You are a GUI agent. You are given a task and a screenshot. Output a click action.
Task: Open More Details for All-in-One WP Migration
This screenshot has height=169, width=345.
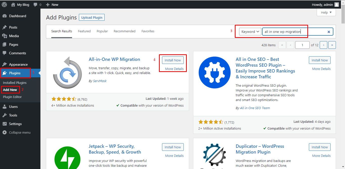(174, 69)
